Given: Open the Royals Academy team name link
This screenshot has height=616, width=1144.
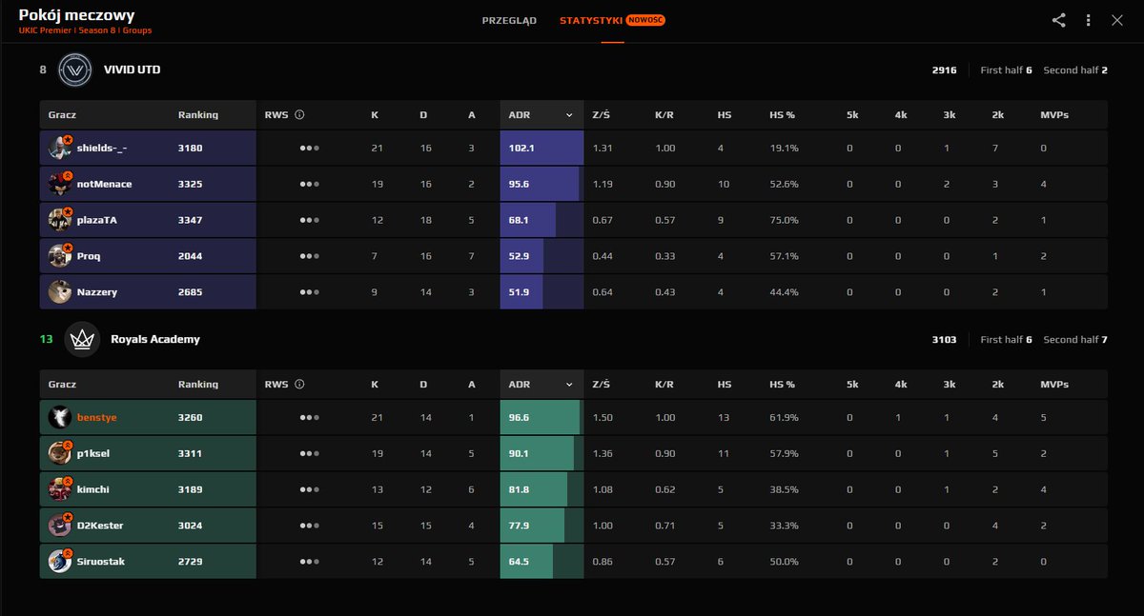Looking at the screenshot, I should pyautogui.click(x=155, y=339).
